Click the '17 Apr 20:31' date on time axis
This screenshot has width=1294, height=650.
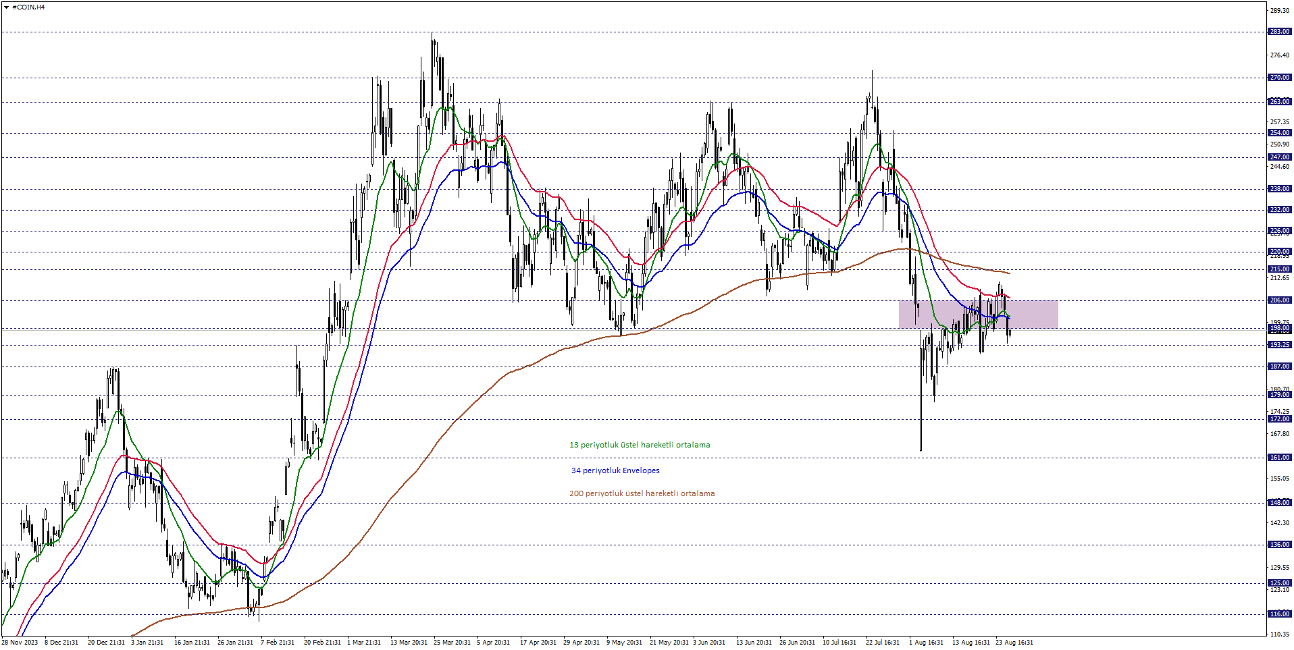[538, 643]
